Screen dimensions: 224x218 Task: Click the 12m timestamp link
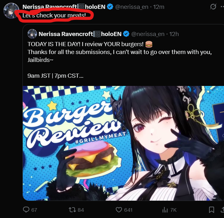click(x=159, y=7)
